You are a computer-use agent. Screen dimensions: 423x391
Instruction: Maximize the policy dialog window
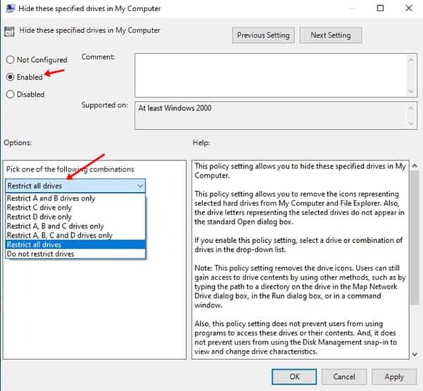click(380, 8)
